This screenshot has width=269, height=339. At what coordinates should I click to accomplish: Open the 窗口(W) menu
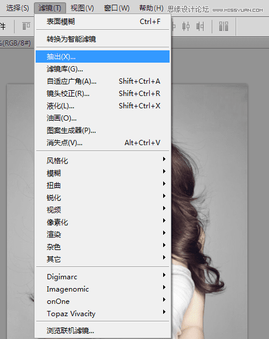[x=116, y=8]
